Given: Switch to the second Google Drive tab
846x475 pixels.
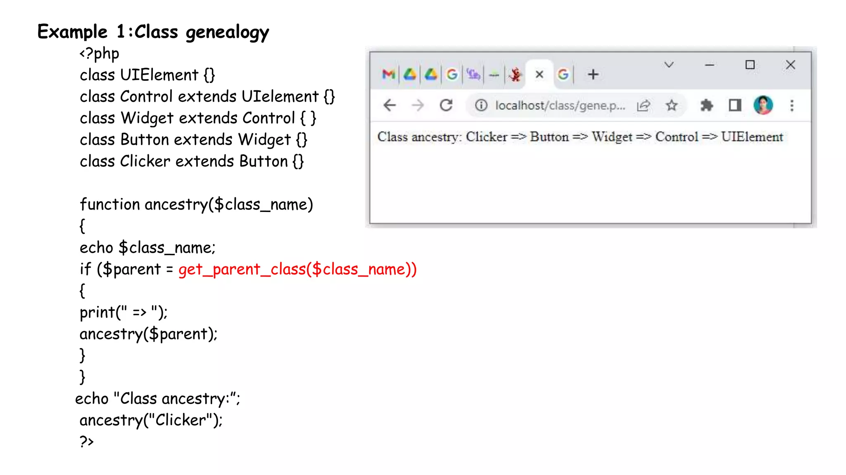Looking at the screenshot, I should click(x=431, y=75).
